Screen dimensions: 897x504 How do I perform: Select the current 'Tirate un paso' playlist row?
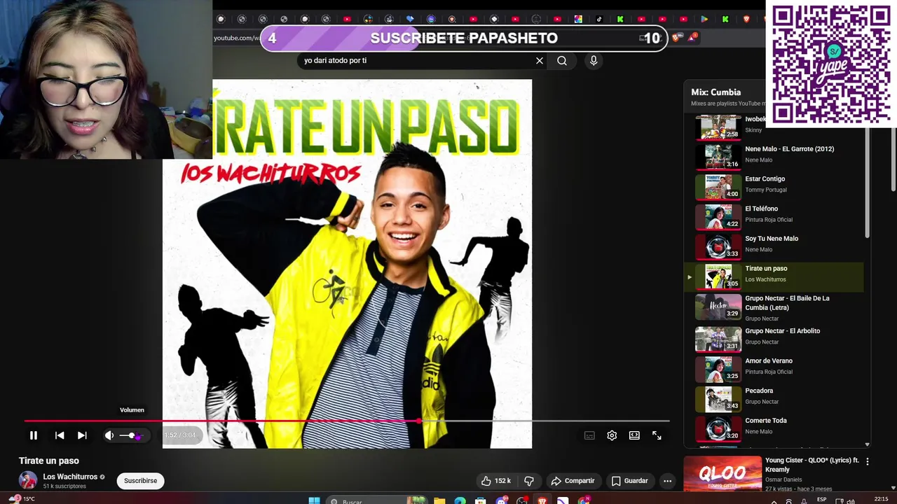coord(774,276)
